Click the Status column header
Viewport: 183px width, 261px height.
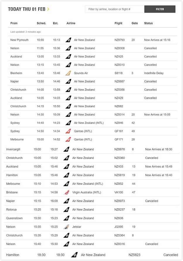pos(148,23)
